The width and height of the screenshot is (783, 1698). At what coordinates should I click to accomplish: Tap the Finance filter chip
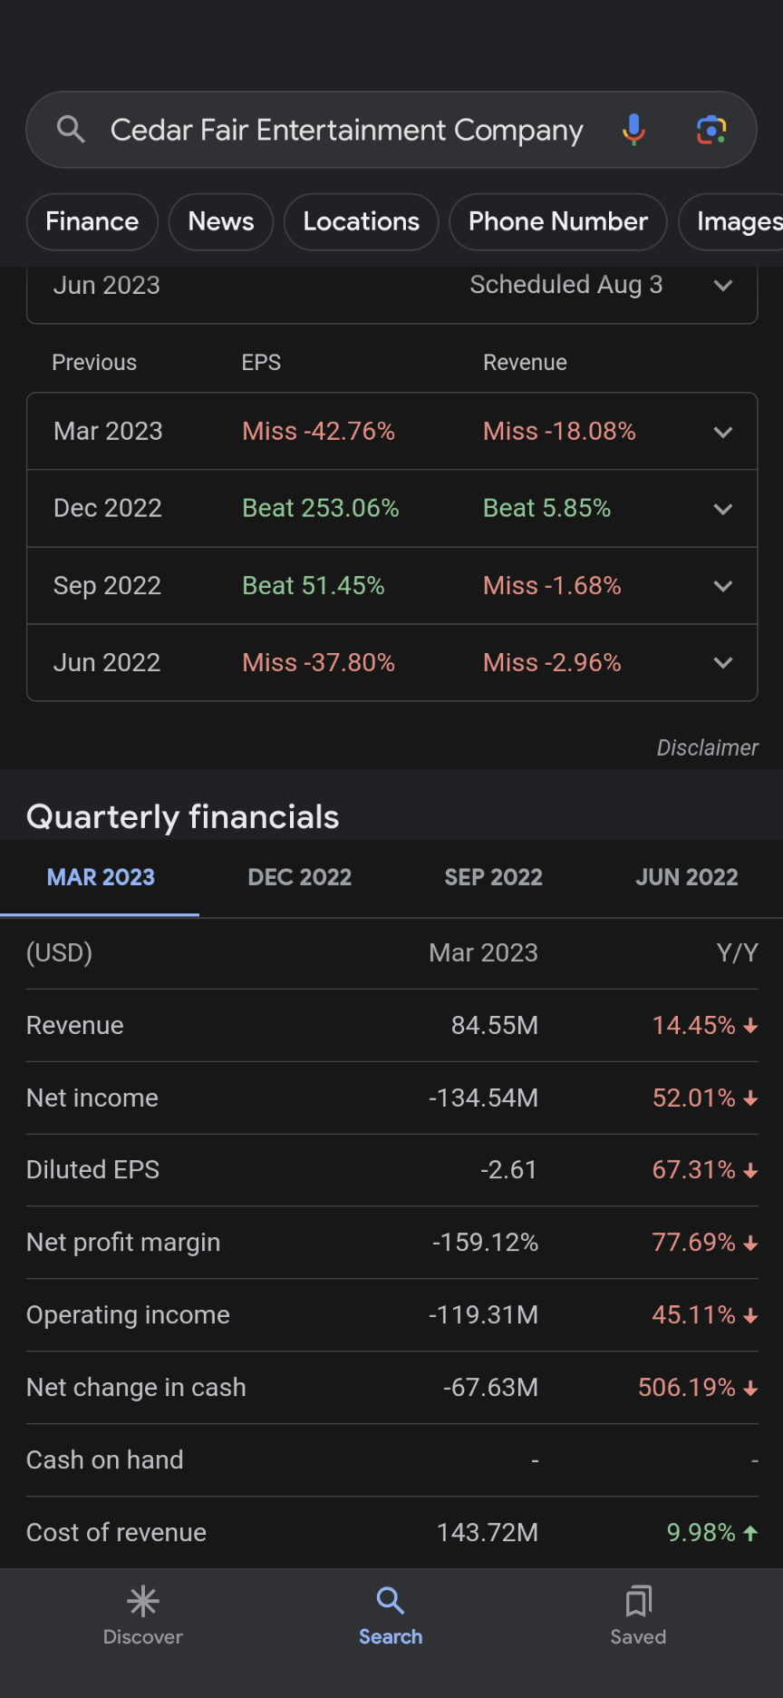[x=92, y=221]
